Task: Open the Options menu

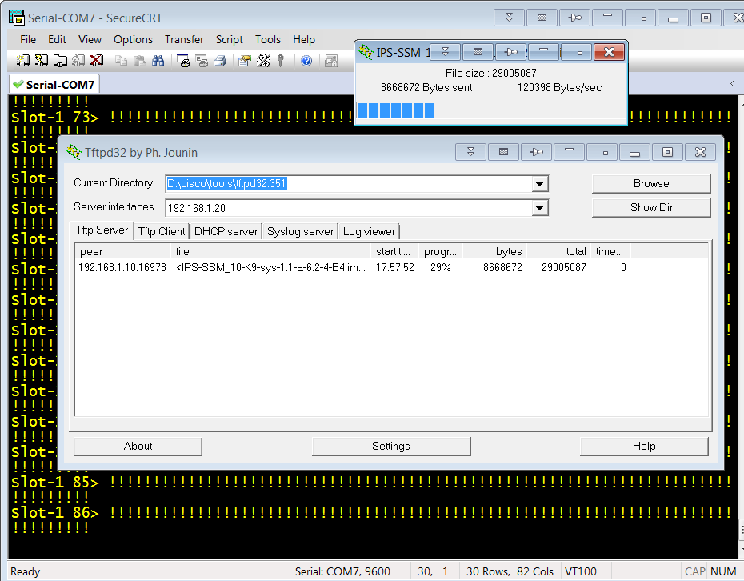Action: [x=133, y=39]
